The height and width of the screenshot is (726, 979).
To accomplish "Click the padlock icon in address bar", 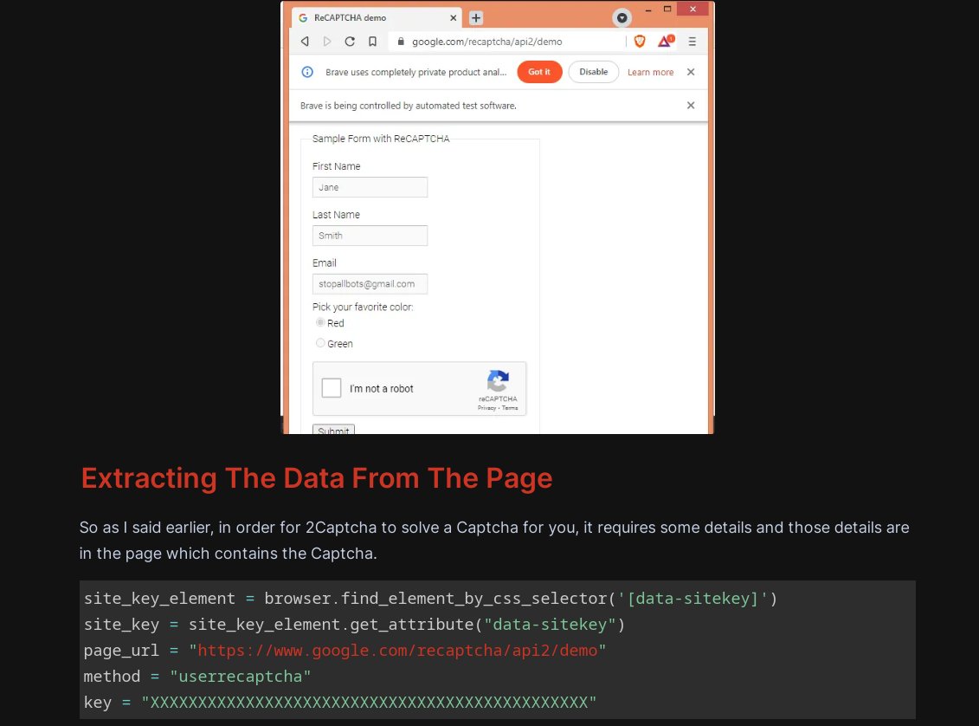I will [401, 42].
